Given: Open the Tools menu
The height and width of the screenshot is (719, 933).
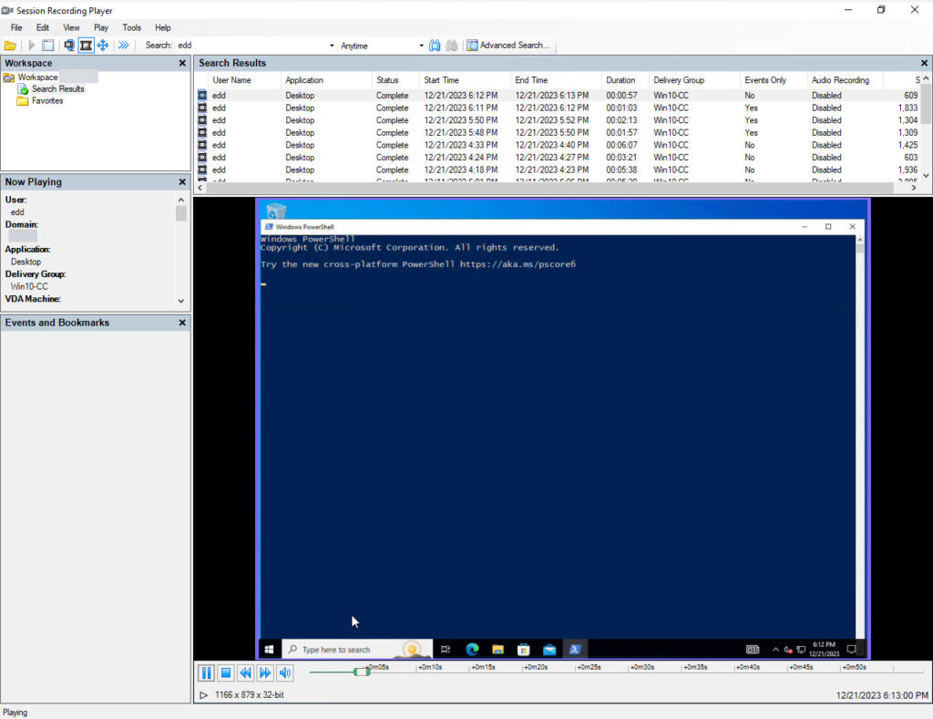Looking at the screenshot, I should pyautogui.click(x=131, y=27).
